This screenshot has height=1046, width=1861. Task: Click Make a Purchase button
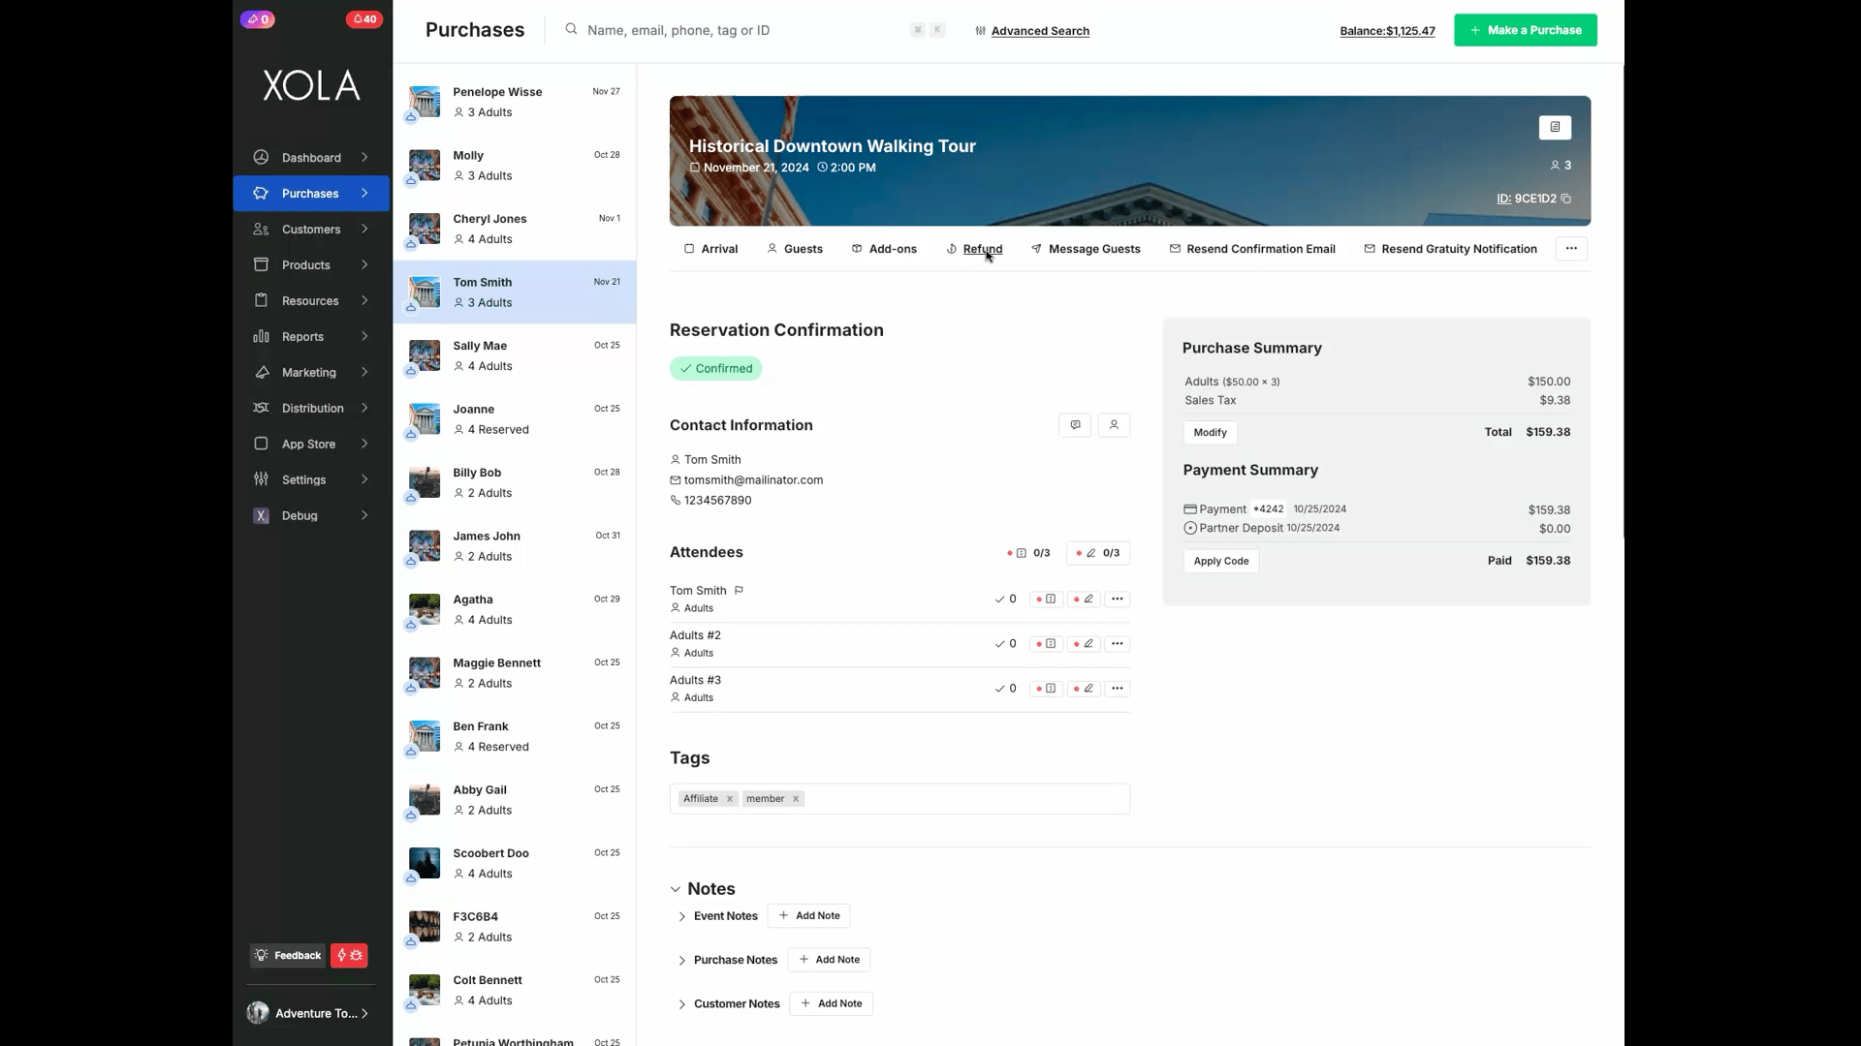click(x=1526, y=30)
